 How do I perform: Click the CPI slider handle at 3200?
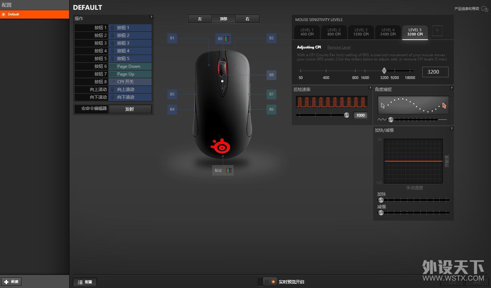click(x=384, y=71)
